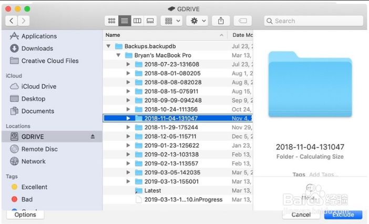
Task: Expand the 2018-09-09-094248 folder
Action: pos(128,100)
